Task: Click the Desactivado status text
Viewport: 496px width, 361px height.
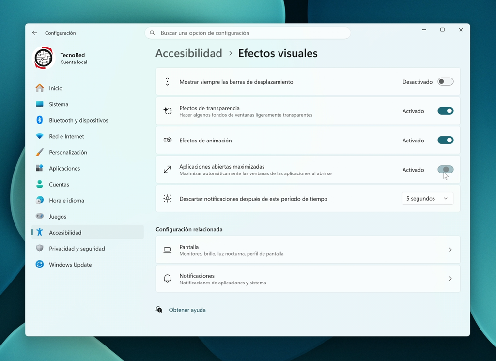Action: 417,82
